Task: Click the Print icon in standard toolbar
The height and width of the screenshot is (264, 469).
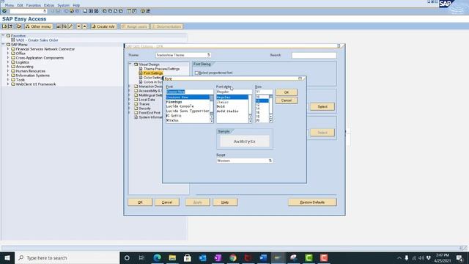Action: pos(85,11)
